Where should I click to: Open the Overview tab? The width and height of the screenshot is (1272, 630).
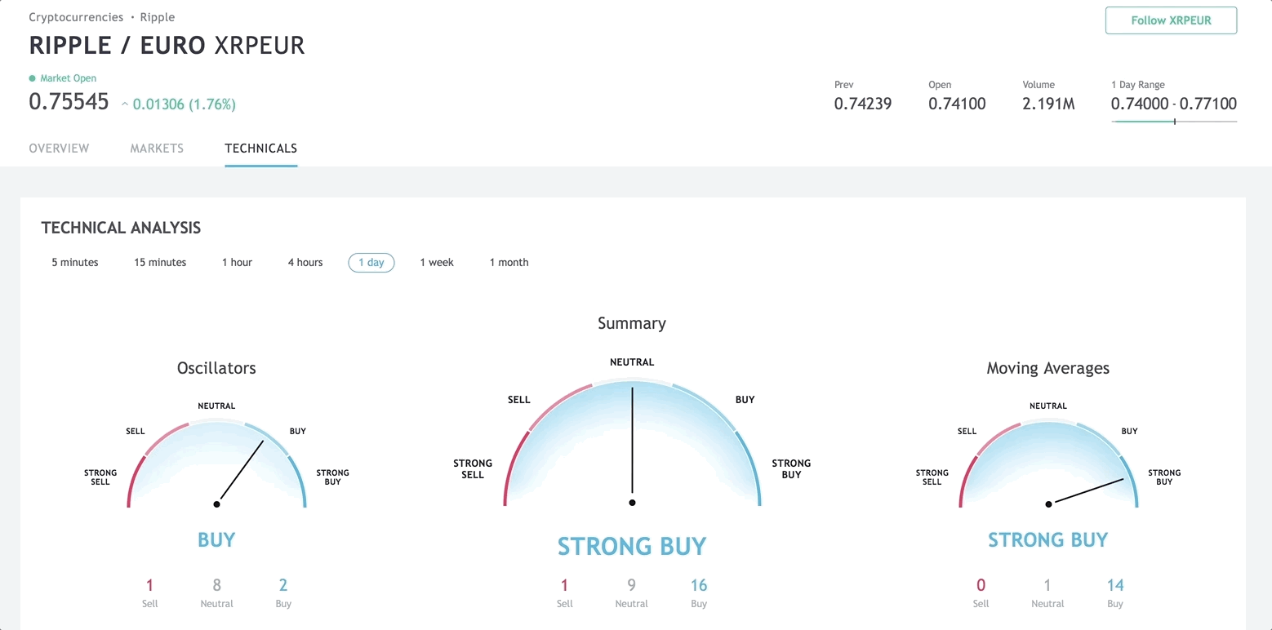pyautogui.click(x=59, y=149)
